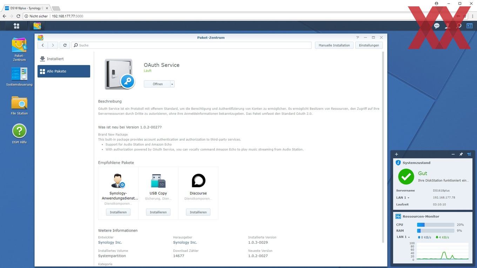Screen dimensions: 477x268
Task: Click the Synology Inc. publisher link
Action: click(x=185, y=242)
